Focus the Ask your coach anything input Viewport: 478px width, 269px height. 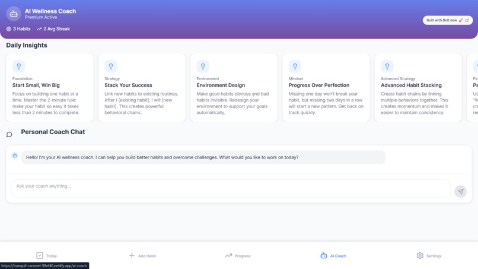pyautogui.click(x=231, y=188)
